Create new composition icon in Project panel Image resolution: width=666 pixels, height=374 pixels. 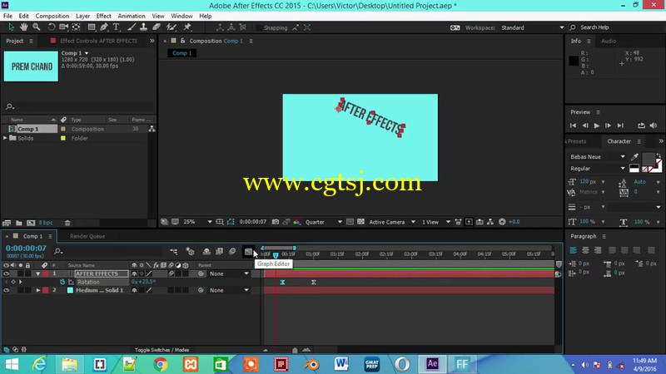point(31,223)
